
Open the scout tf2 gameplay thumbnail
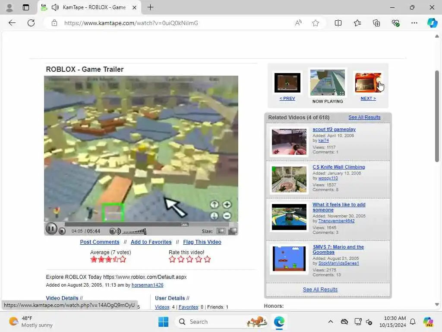289,142
